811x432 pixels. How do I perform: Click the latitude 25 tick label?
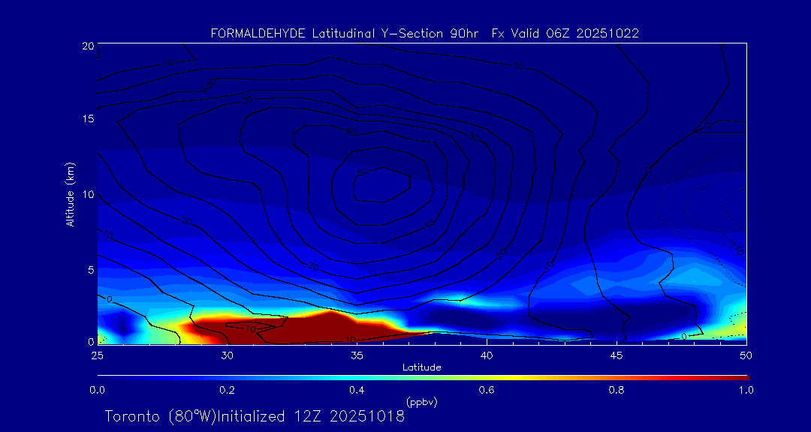click(x=97, y=354)
